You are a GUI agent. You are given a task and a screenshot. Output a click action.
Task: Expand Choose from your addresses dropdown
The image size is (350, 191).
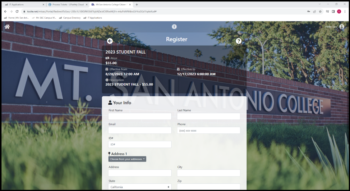click(x=127, y=159)
